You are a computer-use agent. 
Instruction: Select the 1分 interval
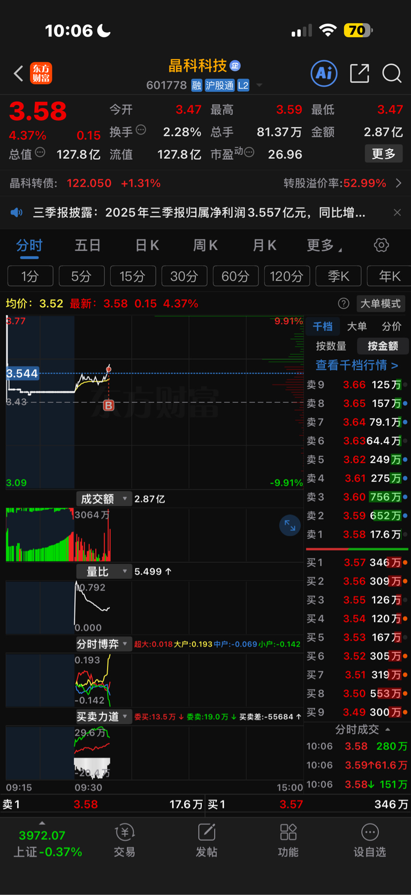coord(31,276)
